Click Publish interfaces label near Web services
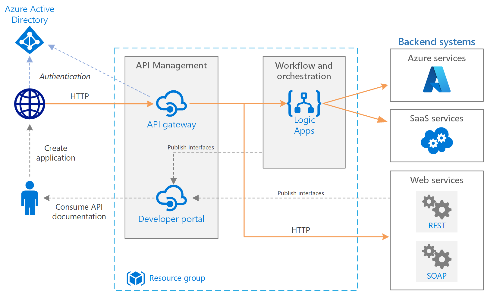Viewport: 484px width, 291px height. (301, 193)
